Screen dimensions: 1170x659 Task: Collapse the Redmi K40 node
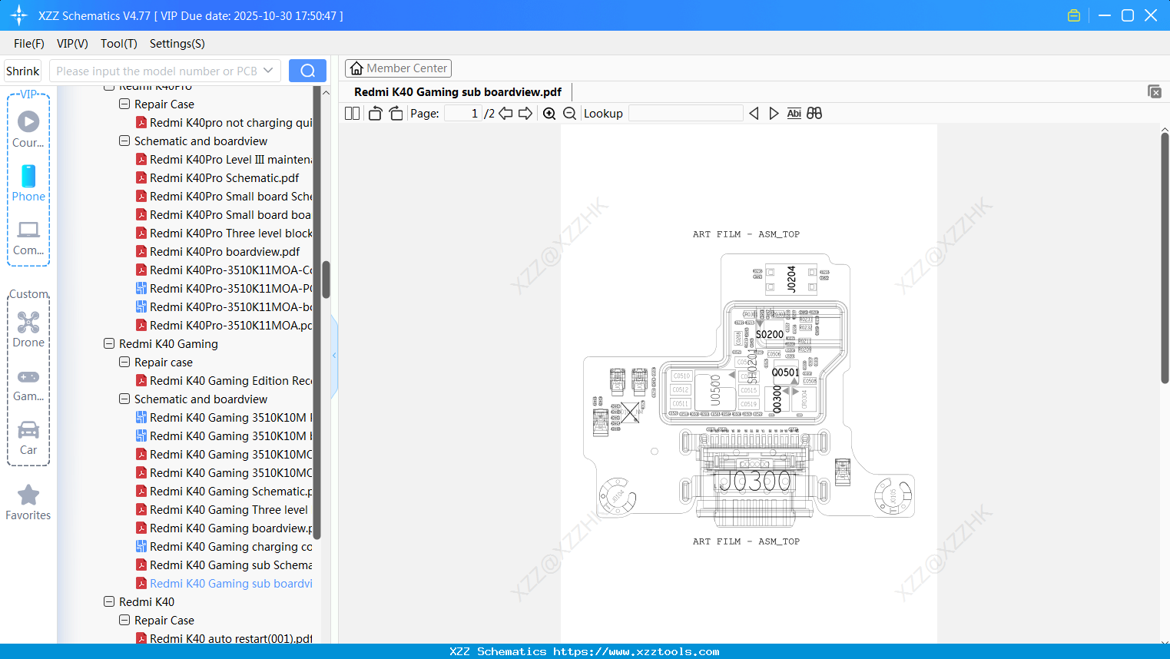109,601
